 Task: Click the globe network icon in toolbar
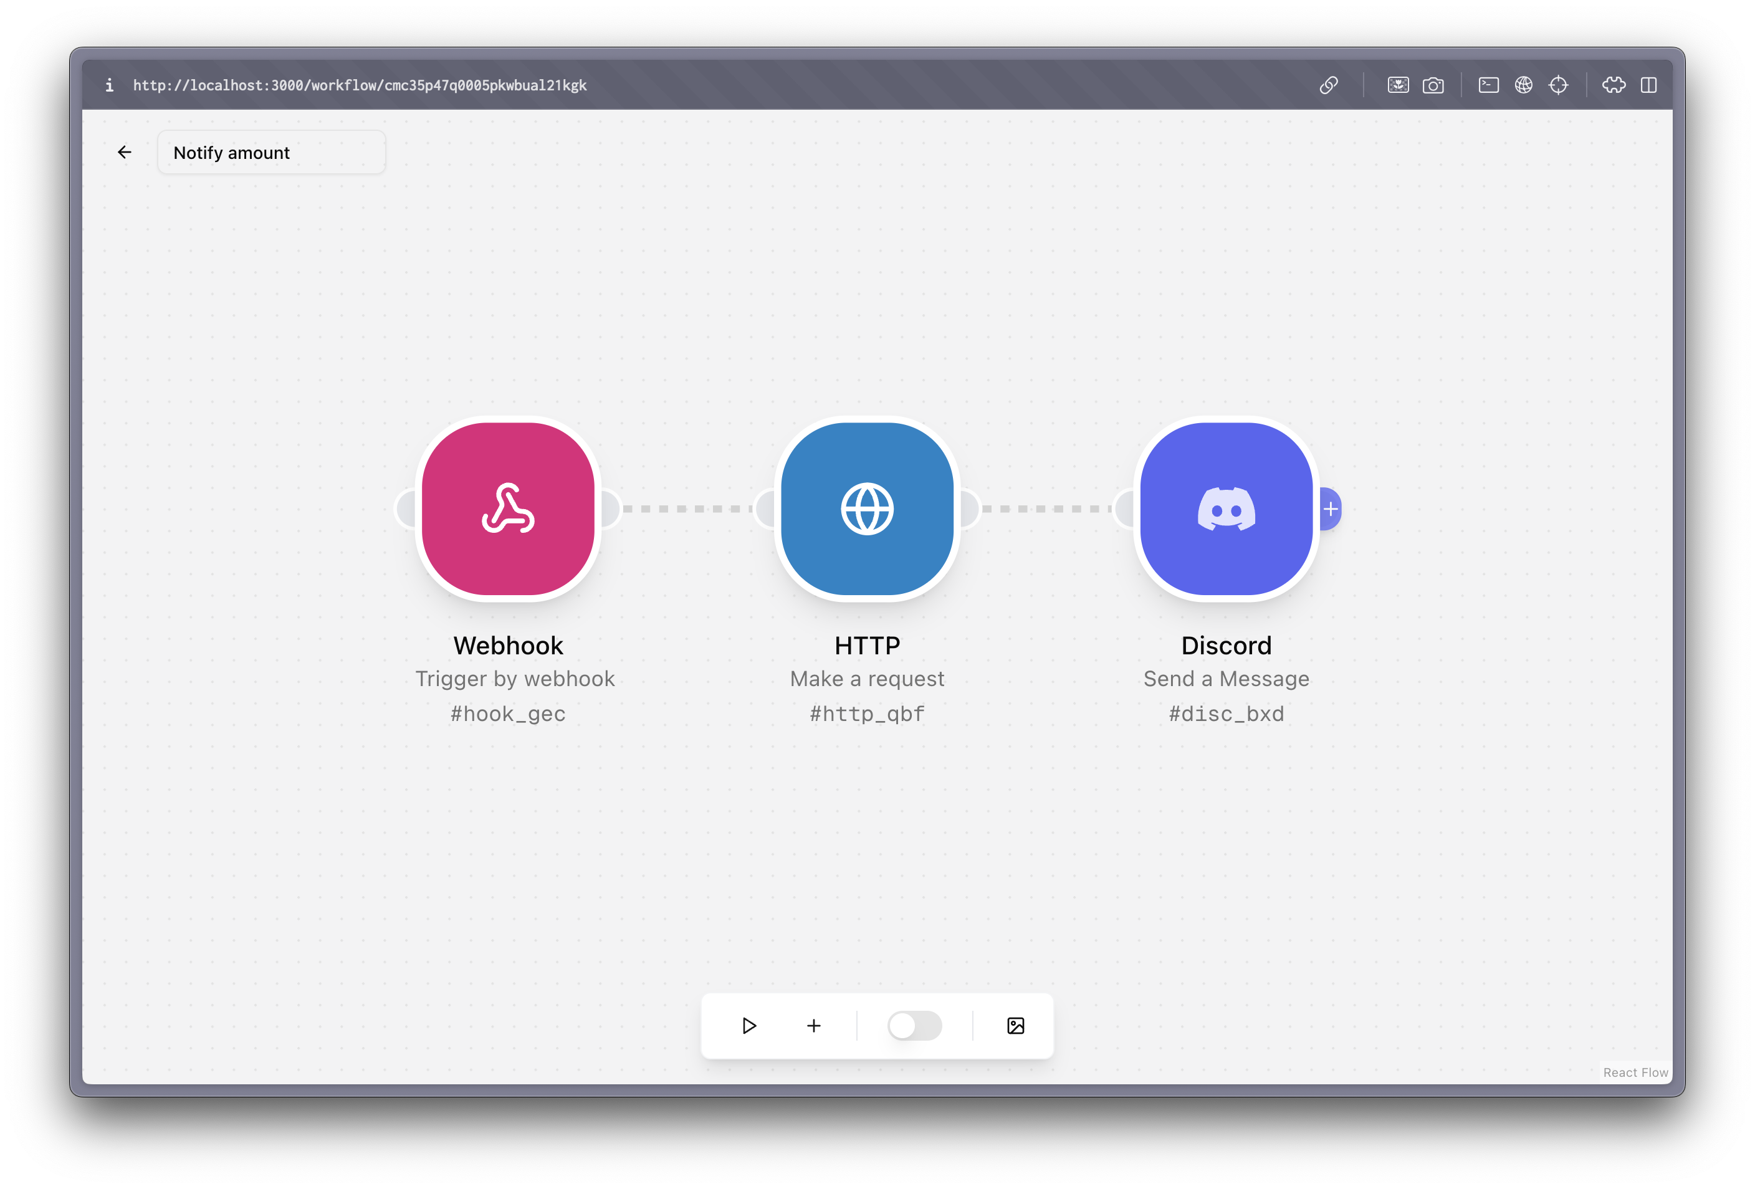click(x=1523, y=85)
